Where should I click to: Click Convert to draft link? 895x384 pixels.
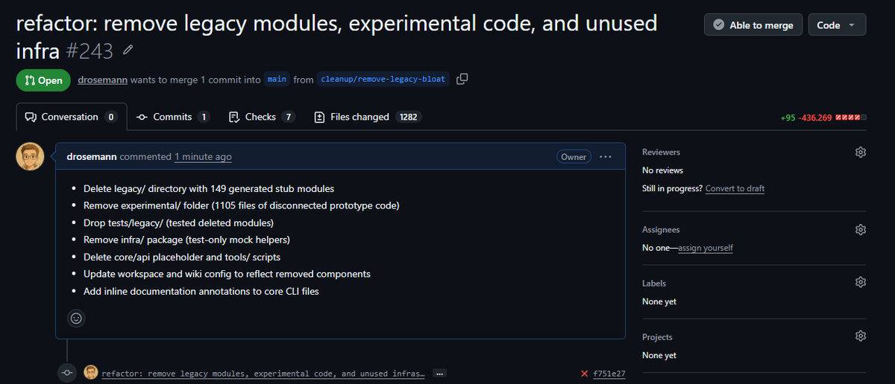(735, 188)
